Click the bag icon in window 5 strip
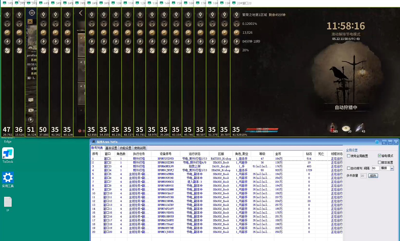The width and height of the screenshot is (400, 241). tap(56, 50)
